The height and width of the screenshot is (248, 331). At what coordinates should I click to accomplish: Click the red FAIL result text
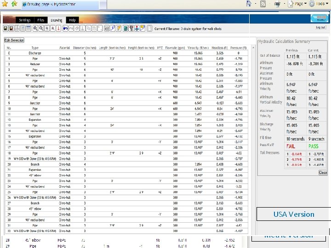pyautogui.click(x=291, y=147)
